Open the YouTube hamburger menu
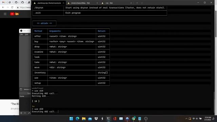The image size is (217, 122). [x=5, y=14]
